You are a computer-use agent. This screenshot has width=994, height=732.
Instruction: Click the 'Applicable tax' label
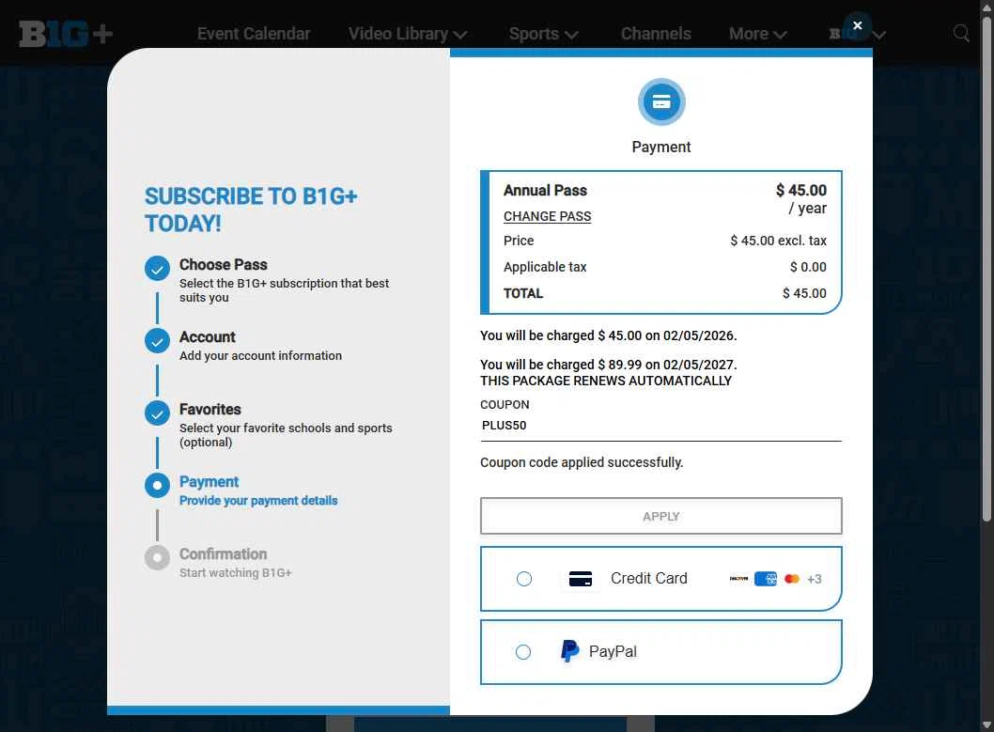545,268
